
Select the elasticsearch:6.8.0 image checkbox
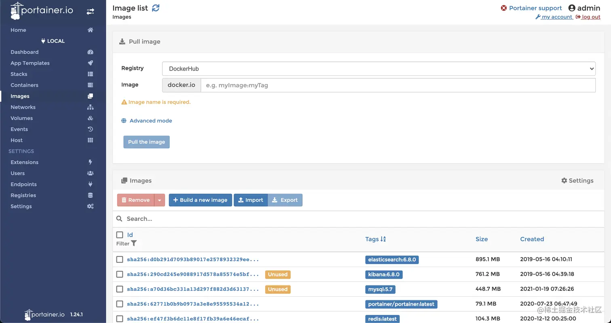coord(120,260)
